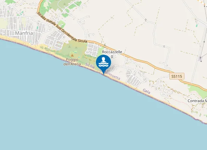Click the SS115 road shield

[x=177, y=76]
